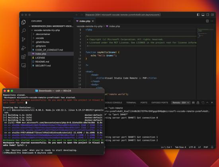Click 'Creating Dev Container...' terminal line

click(19, 108)
